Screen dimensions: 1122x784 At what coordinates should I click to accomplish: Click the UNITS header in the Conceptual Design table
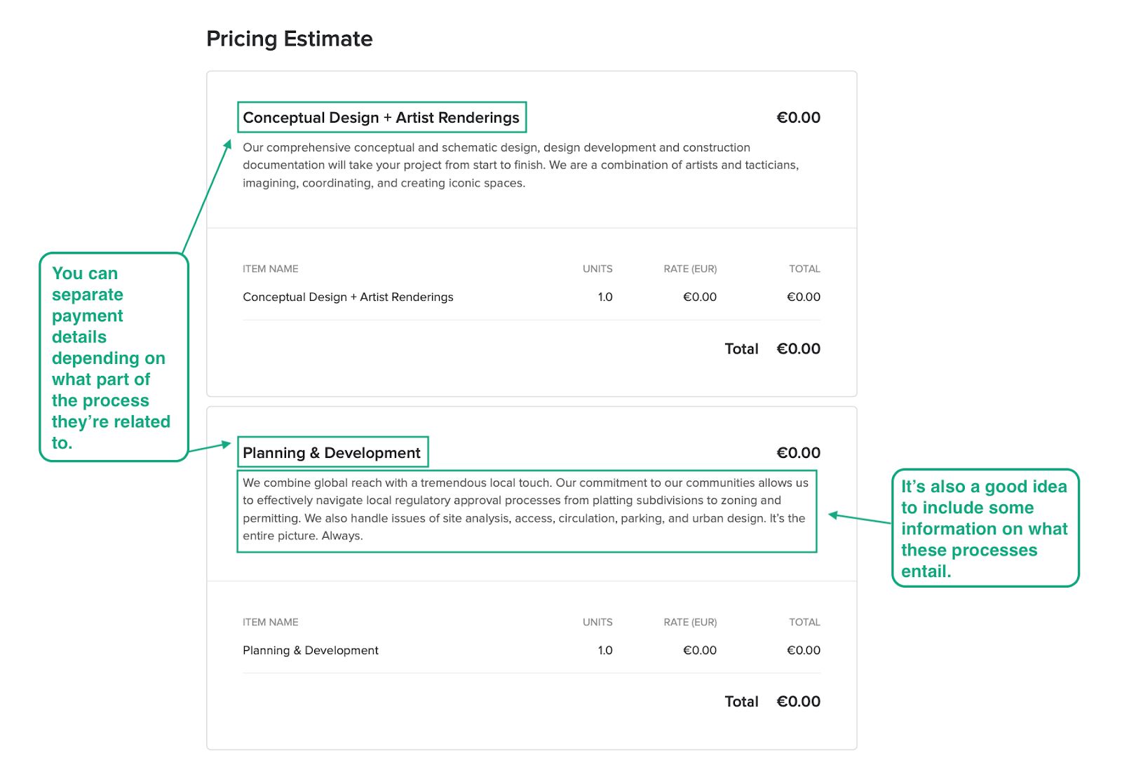(x=597, y=269)
